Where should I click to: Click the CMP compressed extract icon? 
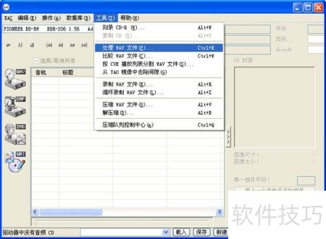point(15,106)
